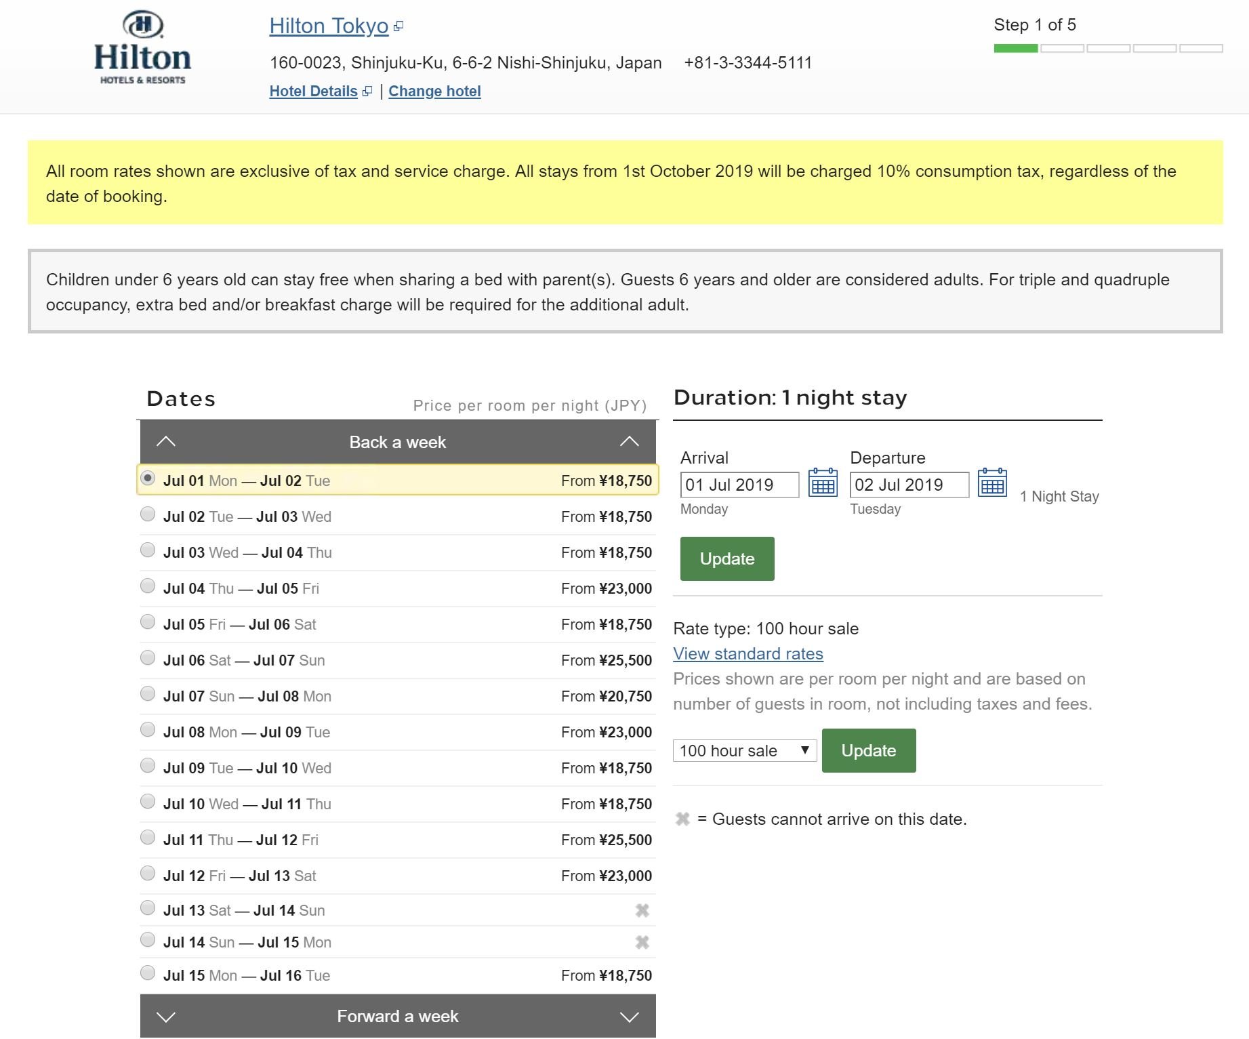The image size is (1249, 1039).
Task: Click the left up-chevron on Back a week
Action: point(166,442)
